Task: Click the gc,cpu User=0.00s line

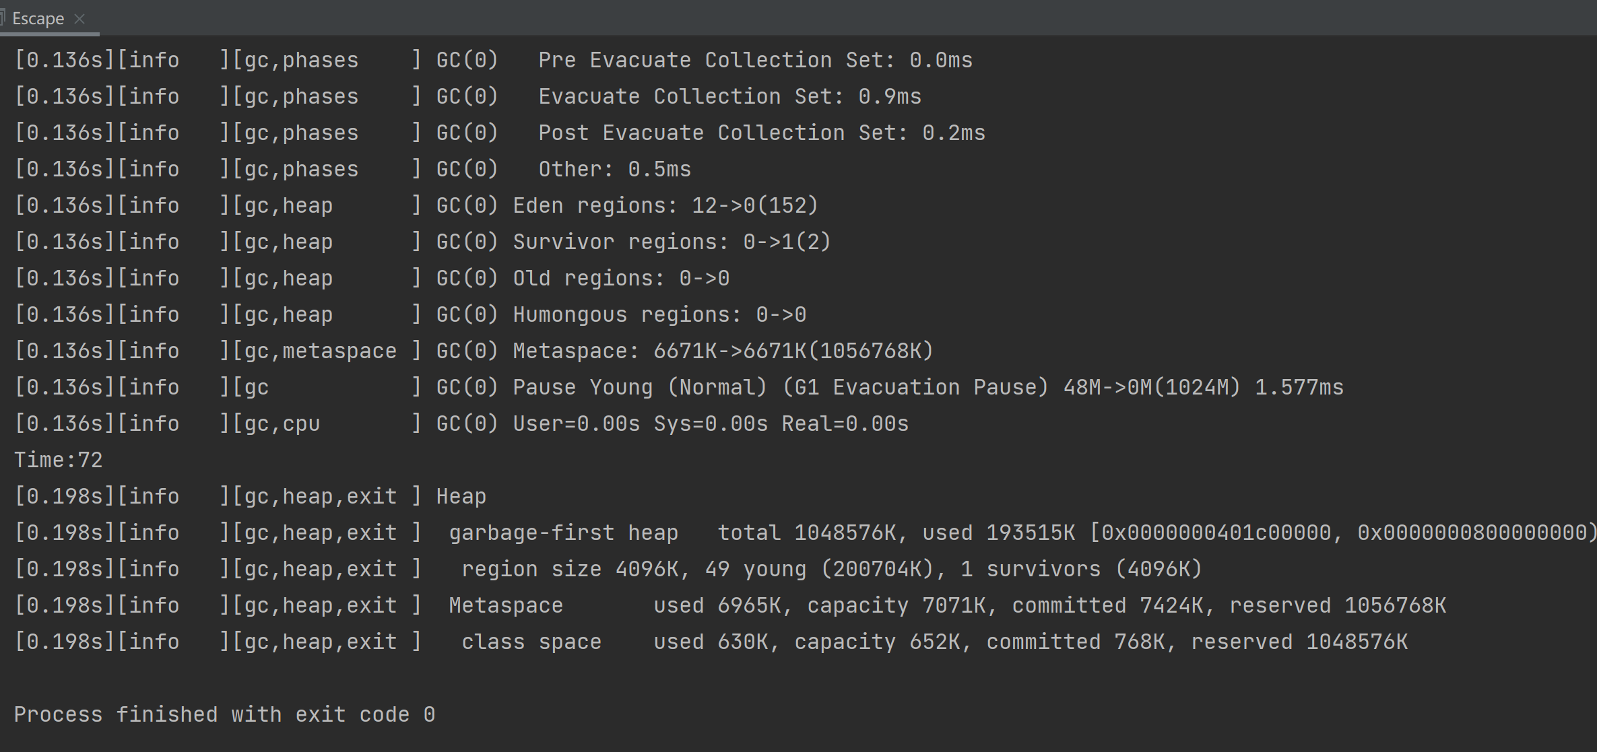Action: tap(710, 423)
